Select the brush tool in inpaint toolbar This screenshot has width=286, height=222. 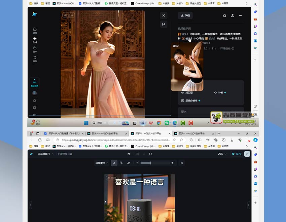point(114,163)
